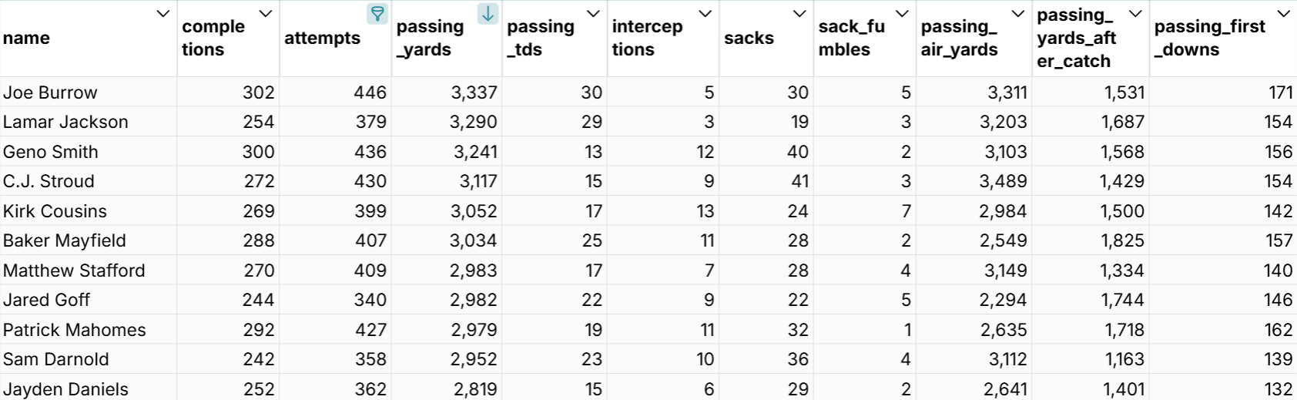Expand the passing_tds column menu chevron
This screenshot has height=400, width=1297.
[x=593, y=14]
